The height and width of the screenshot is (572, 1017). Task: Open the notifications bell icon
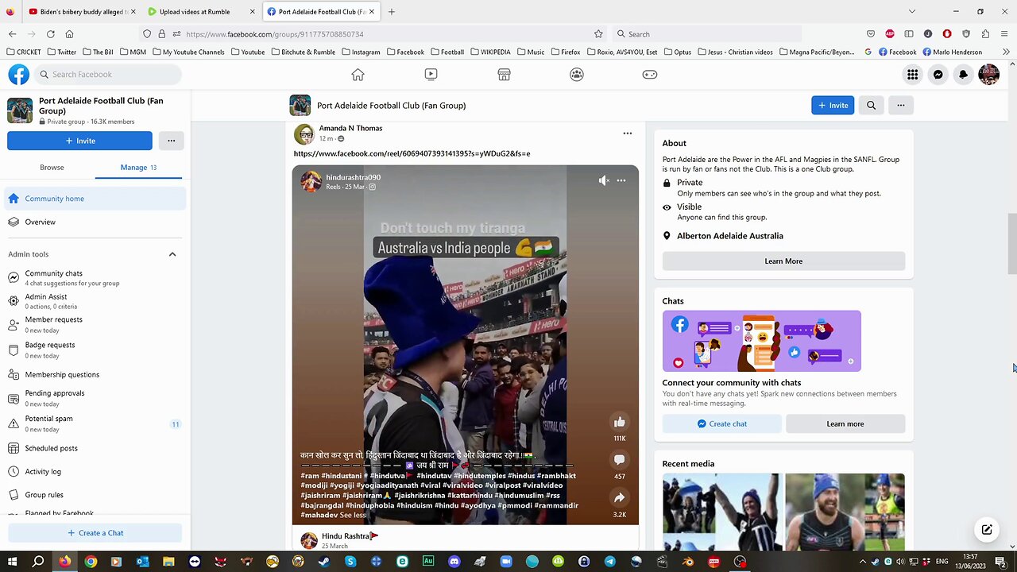pos(964,74)
